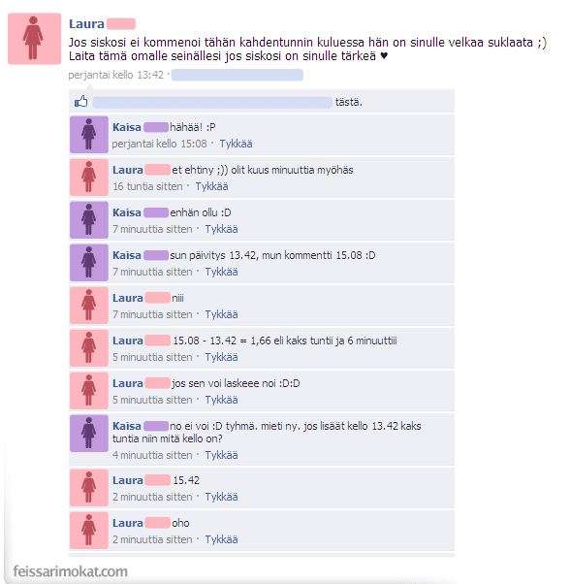The width and height of the screenshot is (570, 584).
Task: Open Laura's name link in post header
Action: point(86,24)
